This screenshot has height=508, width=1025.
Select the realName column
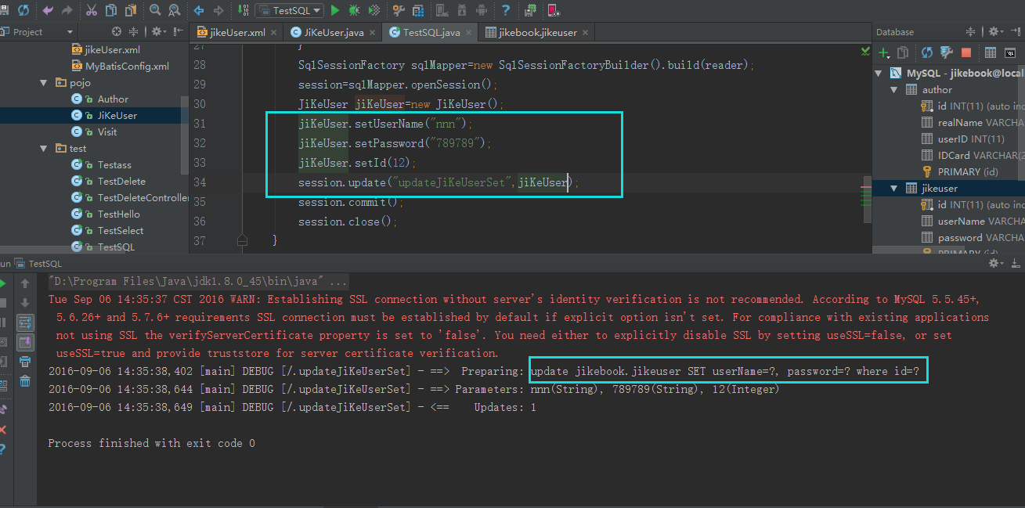point(973,123)
